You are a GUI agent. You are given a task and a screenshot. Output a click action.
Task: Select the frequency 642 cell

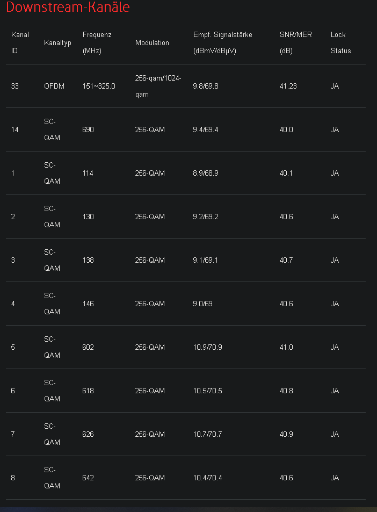[88, 478]
